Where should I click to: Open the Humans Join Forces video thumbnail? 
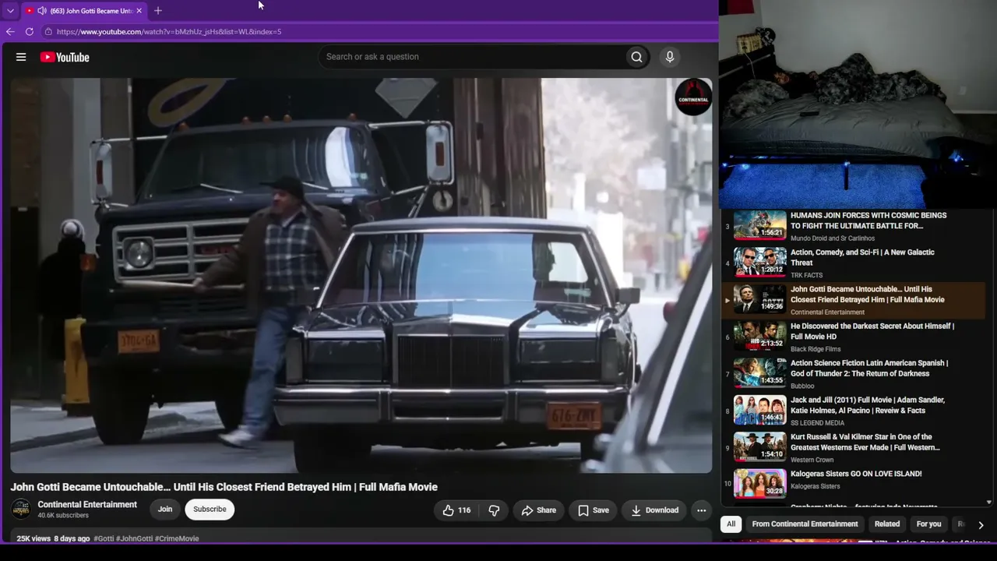759,226
